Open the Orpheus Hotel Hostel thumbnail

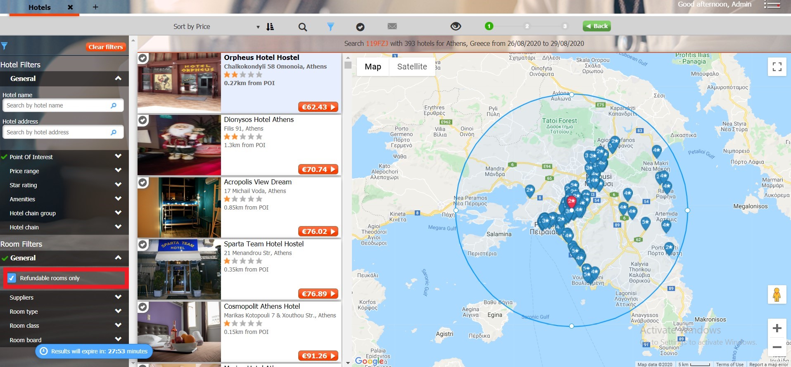[179, 83]
